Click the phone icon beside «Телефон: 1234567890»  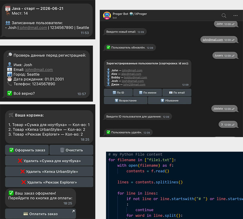point(10,84)
